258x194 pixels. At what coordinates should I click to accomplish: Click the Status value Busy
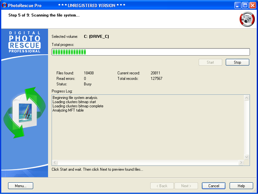[87, 84]
